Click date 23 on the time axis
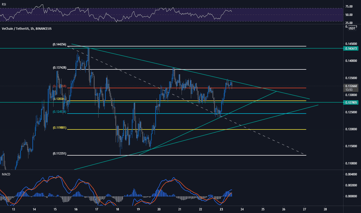 [221, 209]
